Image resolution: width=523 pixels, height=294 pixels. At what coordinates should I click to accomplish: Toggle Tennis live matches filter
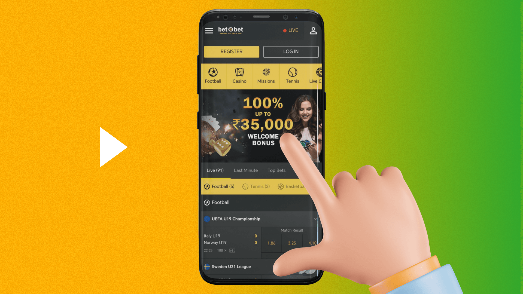[x=257, y=186]
